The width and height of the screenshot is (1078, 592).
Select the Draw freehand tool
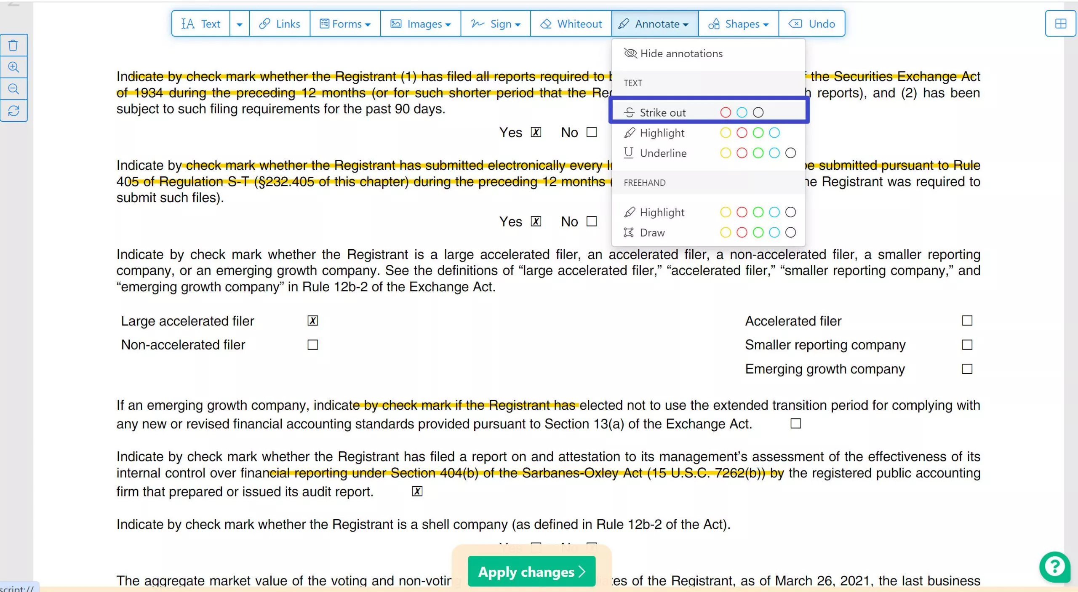[653, 232]
